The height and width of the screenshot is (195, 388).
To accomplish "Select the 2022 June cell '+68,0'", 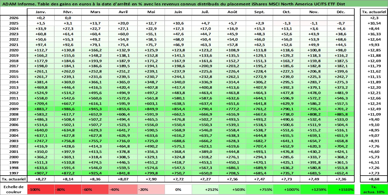I will 178,39.
